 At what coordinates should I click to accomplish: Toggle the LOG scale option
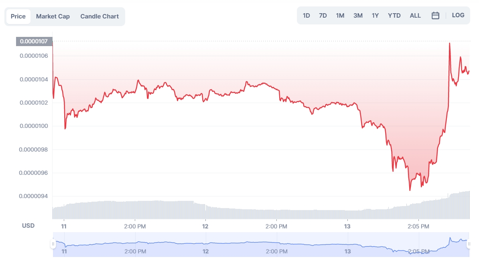[458, 15]
